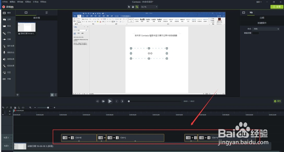Step to the next frame
Screen dimensions: 284x152
click(x=103, y=101)
